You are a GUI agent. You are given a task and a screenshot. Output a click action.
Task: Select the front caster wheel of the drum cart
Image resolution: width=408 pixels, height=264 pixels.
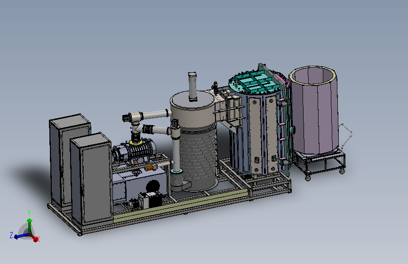coord(308,178)
